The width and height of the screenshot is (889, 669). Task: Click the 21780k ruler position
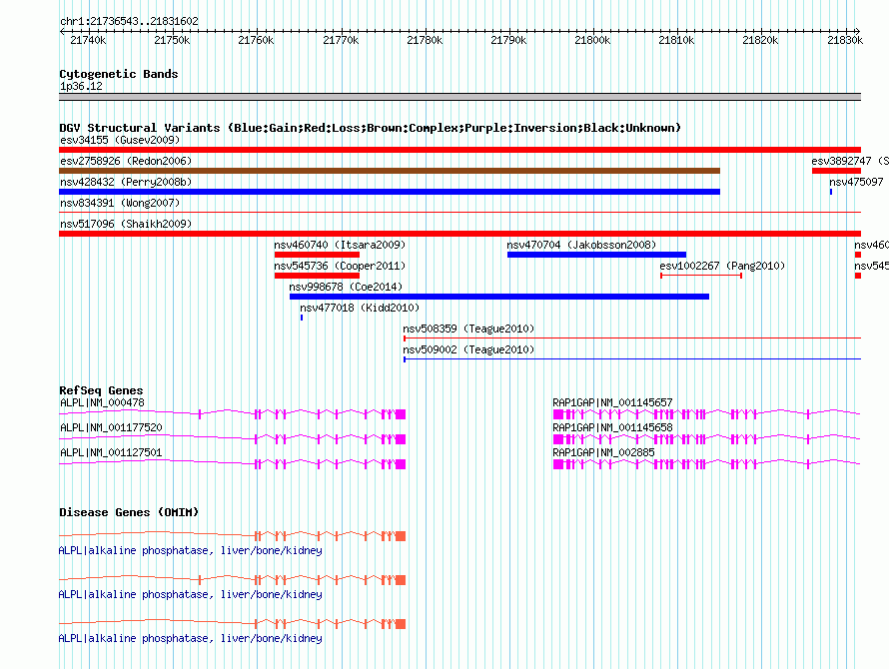point(425,40)
